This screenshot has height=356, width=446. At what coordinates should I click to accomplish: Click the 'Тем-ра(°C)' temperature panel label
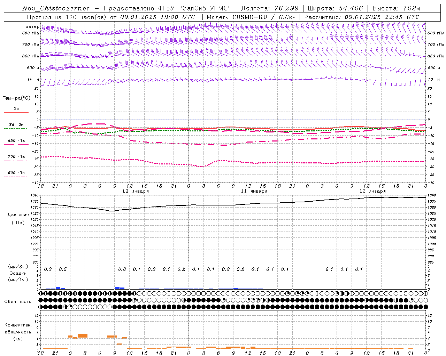click(16, 98)
